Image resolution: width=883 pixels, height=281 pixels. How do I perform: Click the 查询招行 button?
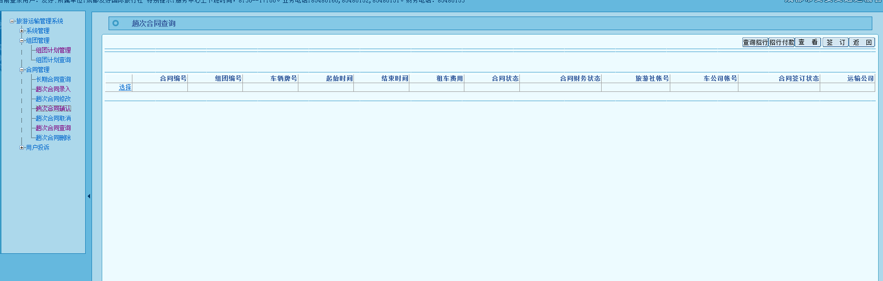(x=755, y=42)
